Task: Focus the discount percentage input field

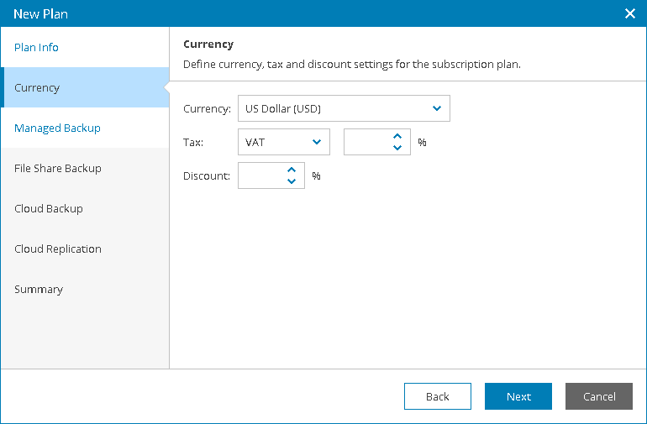Action: (x=260, y=176)
